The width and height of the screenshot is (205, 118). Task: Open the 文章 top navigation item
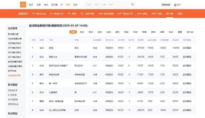[x=38, y=5]
